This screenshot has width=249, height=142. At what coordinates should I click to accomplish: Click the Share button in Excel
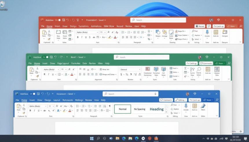click(220, 63)
